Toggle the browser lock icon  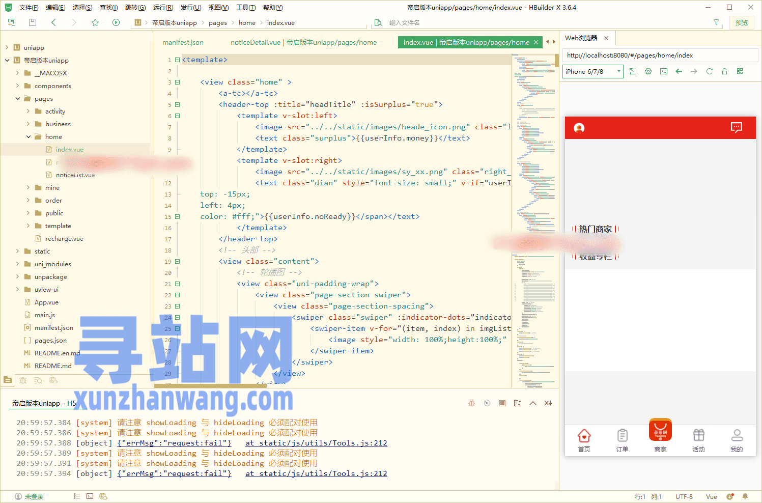click(x=724, y=71)
